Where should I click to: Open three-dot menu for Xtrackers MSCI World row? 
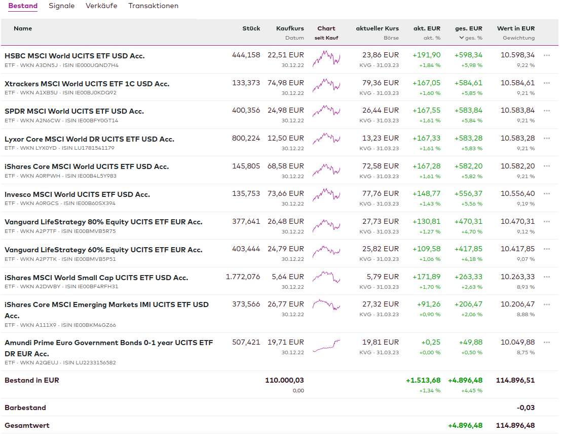pos(546,83)
